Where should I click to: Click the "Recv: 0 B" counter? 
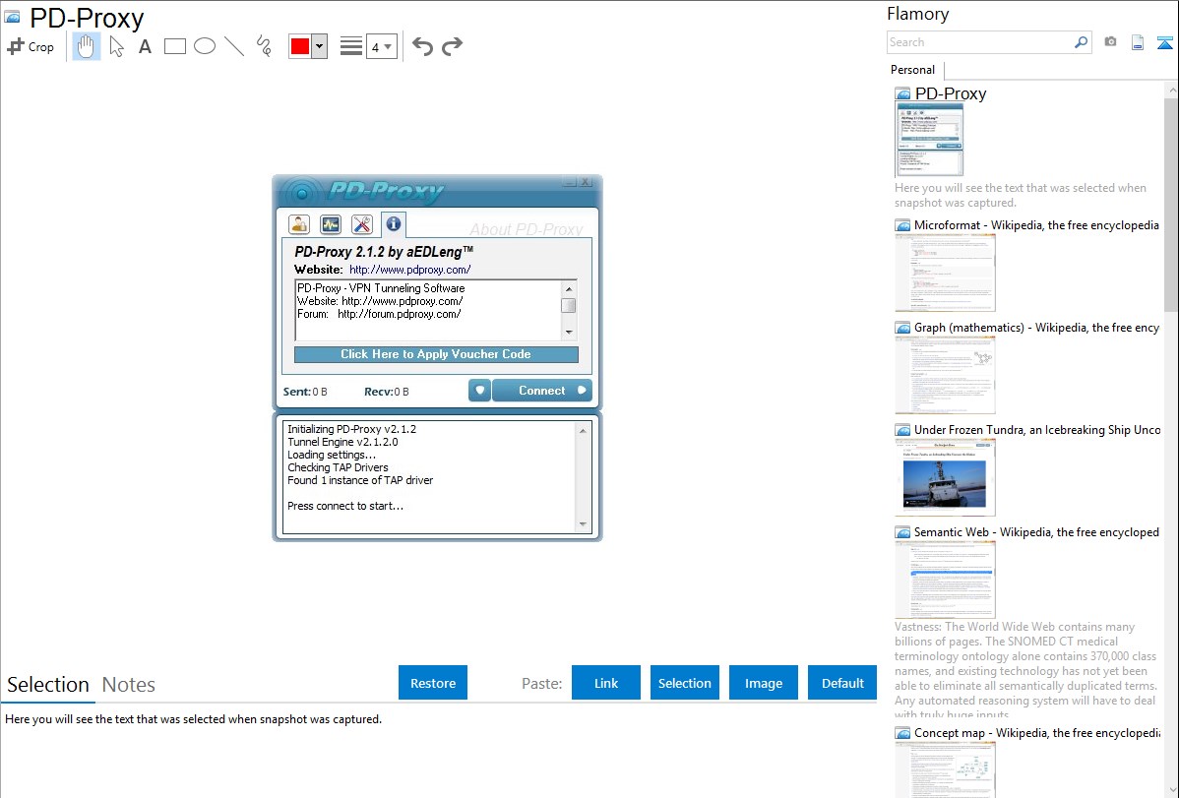click(387, 391)
